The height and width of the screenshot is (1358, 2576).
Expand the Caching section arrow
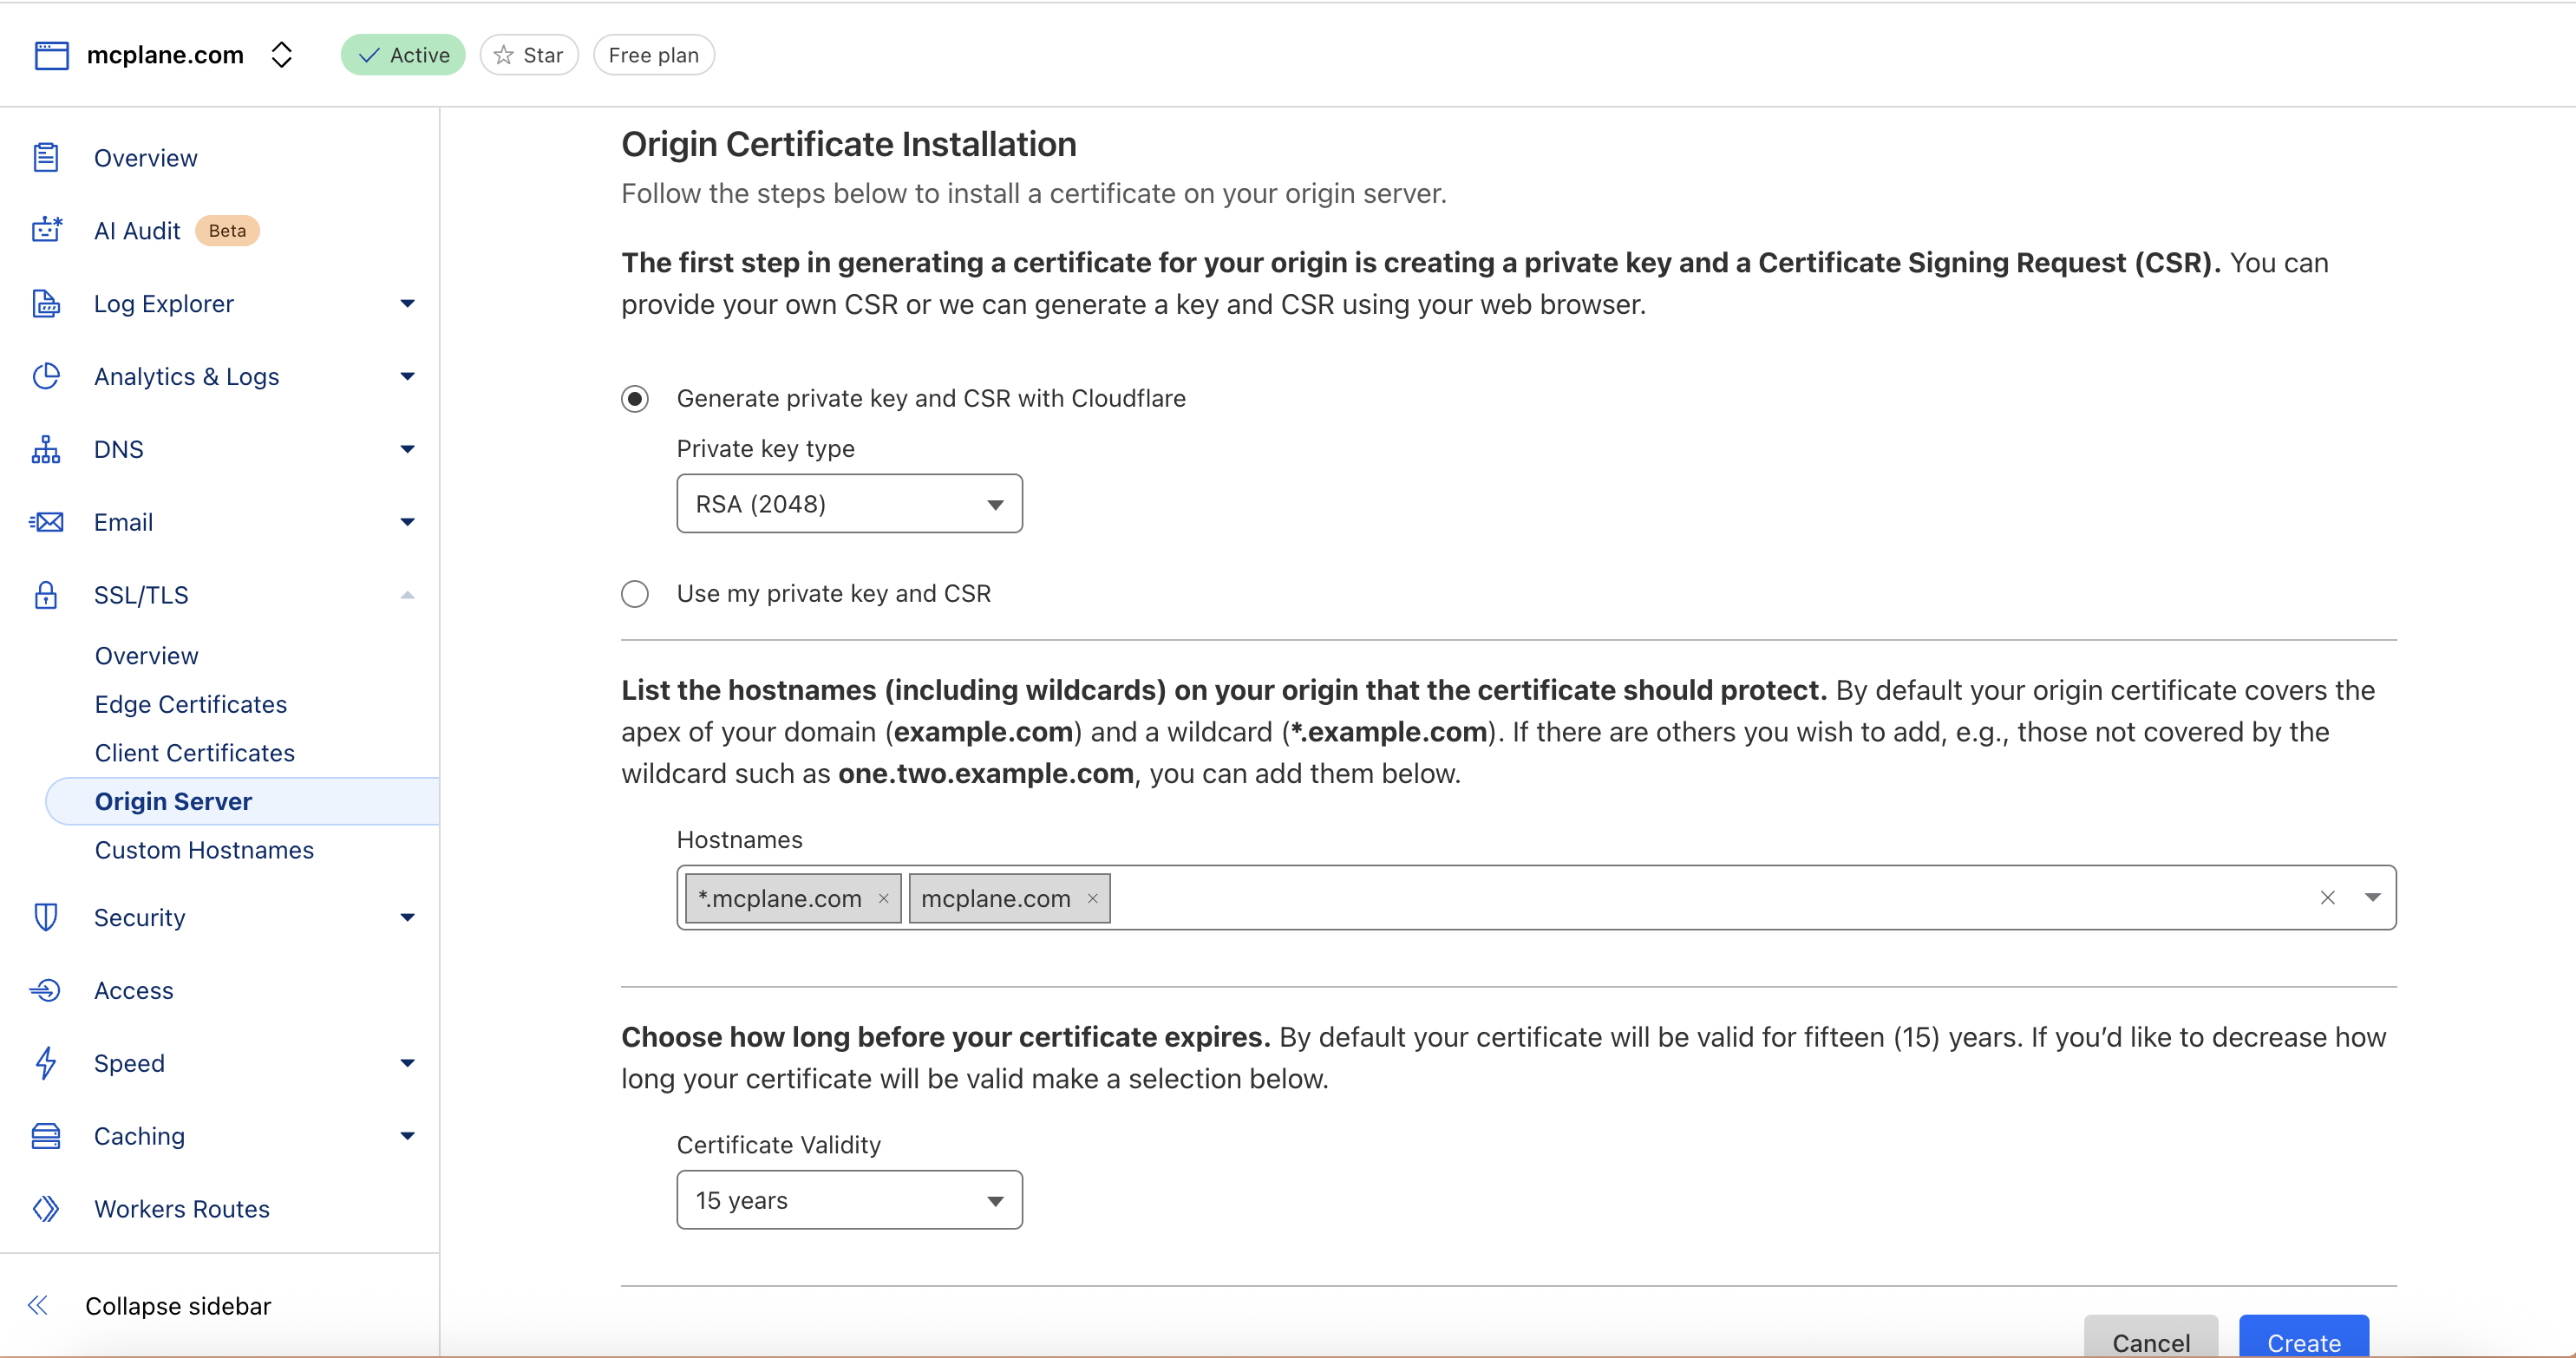(407, 1137)
